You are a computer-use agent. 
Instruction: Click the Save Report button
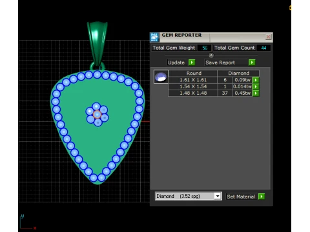point(226,63)
